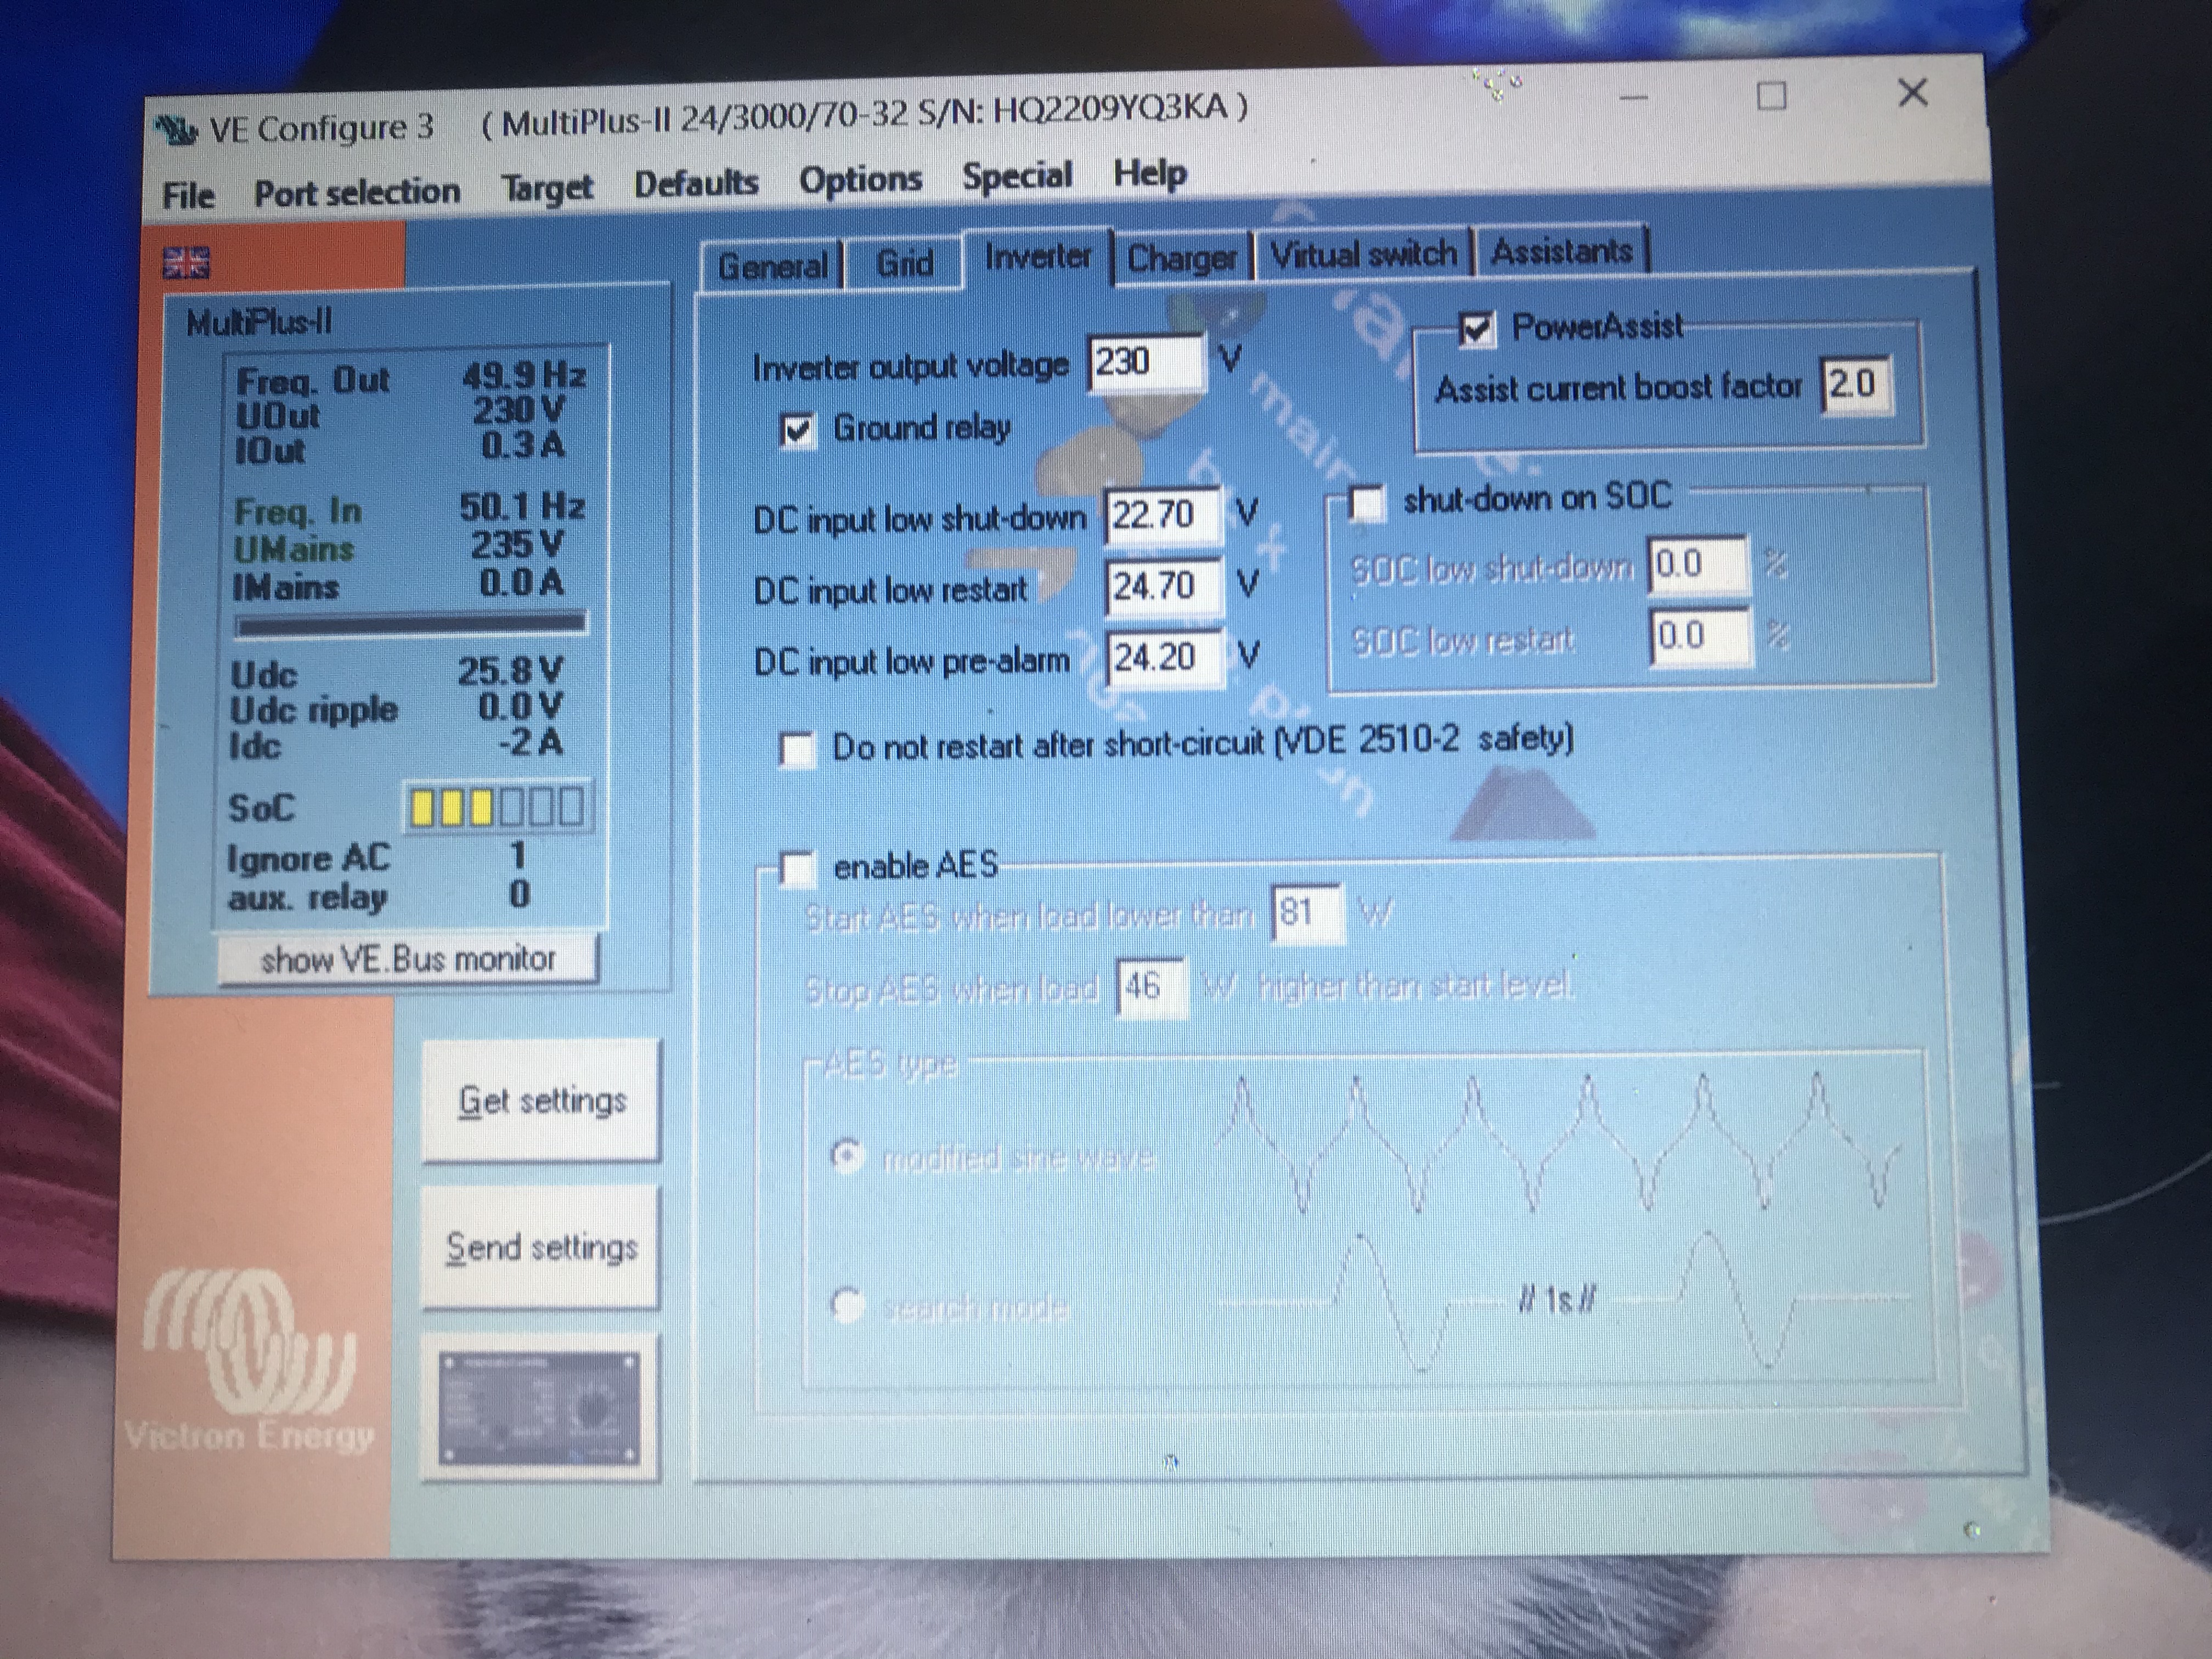This screenshot has width=2212, height=1659.
Task: Minimize the VE Configure window
Action: 1633,98
